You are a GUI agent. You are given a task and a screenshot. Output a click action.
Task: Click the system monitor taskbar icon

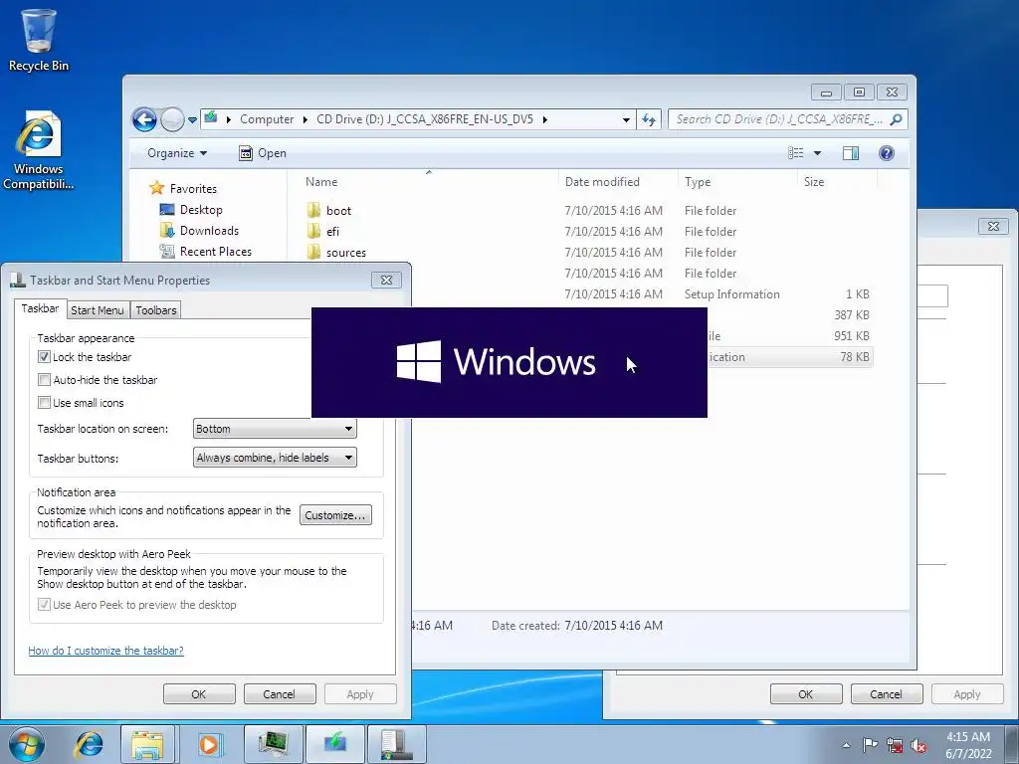[273, 744]
